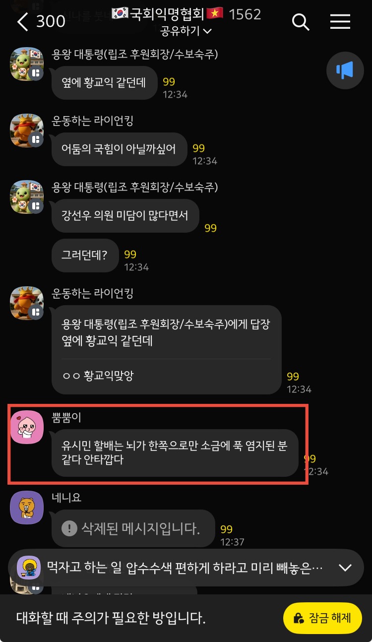Image resolution: width=372 pixels, height=642 pixels.
Task: Open the hamburger menu
Action: tap(340, 21)
